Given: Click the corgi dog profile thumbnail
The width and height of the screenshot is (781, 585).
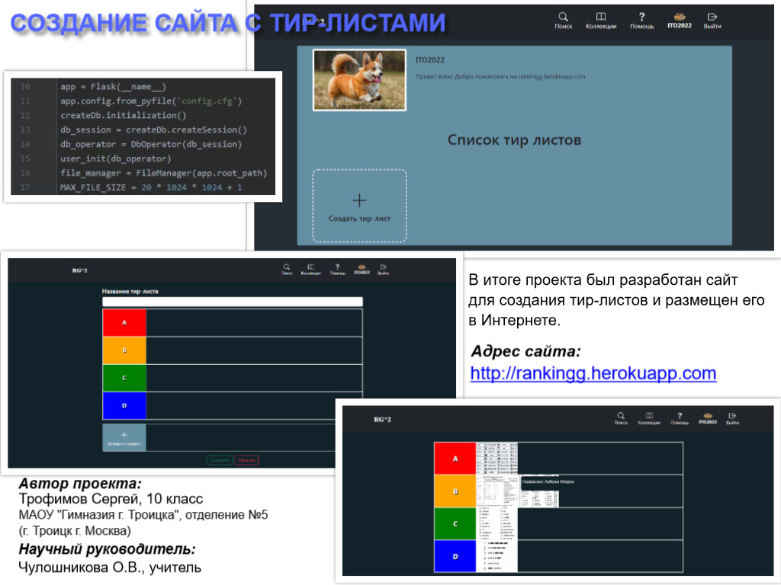Looking at the screenshot, I should point(358,78).
